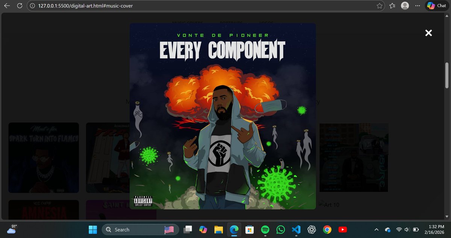This screenshot has width=451, height=238.
Task: Close the image lightbox with the X
Action: click(428, 33)
